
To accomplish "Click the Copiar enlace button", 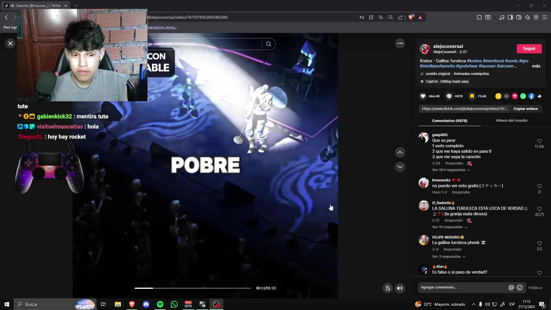I will 526,108.
